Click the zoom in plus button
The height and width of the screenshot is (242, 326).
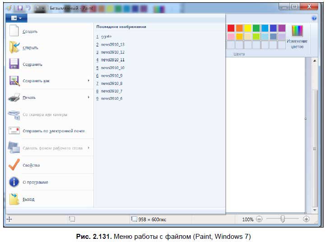pyautogui.click(x=306, y=219)
